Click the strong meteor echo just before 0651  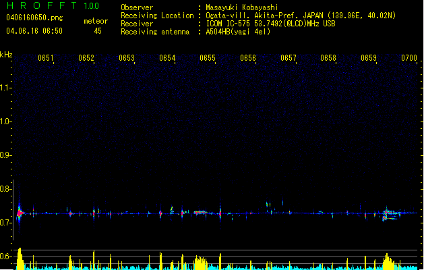[20, 213]
